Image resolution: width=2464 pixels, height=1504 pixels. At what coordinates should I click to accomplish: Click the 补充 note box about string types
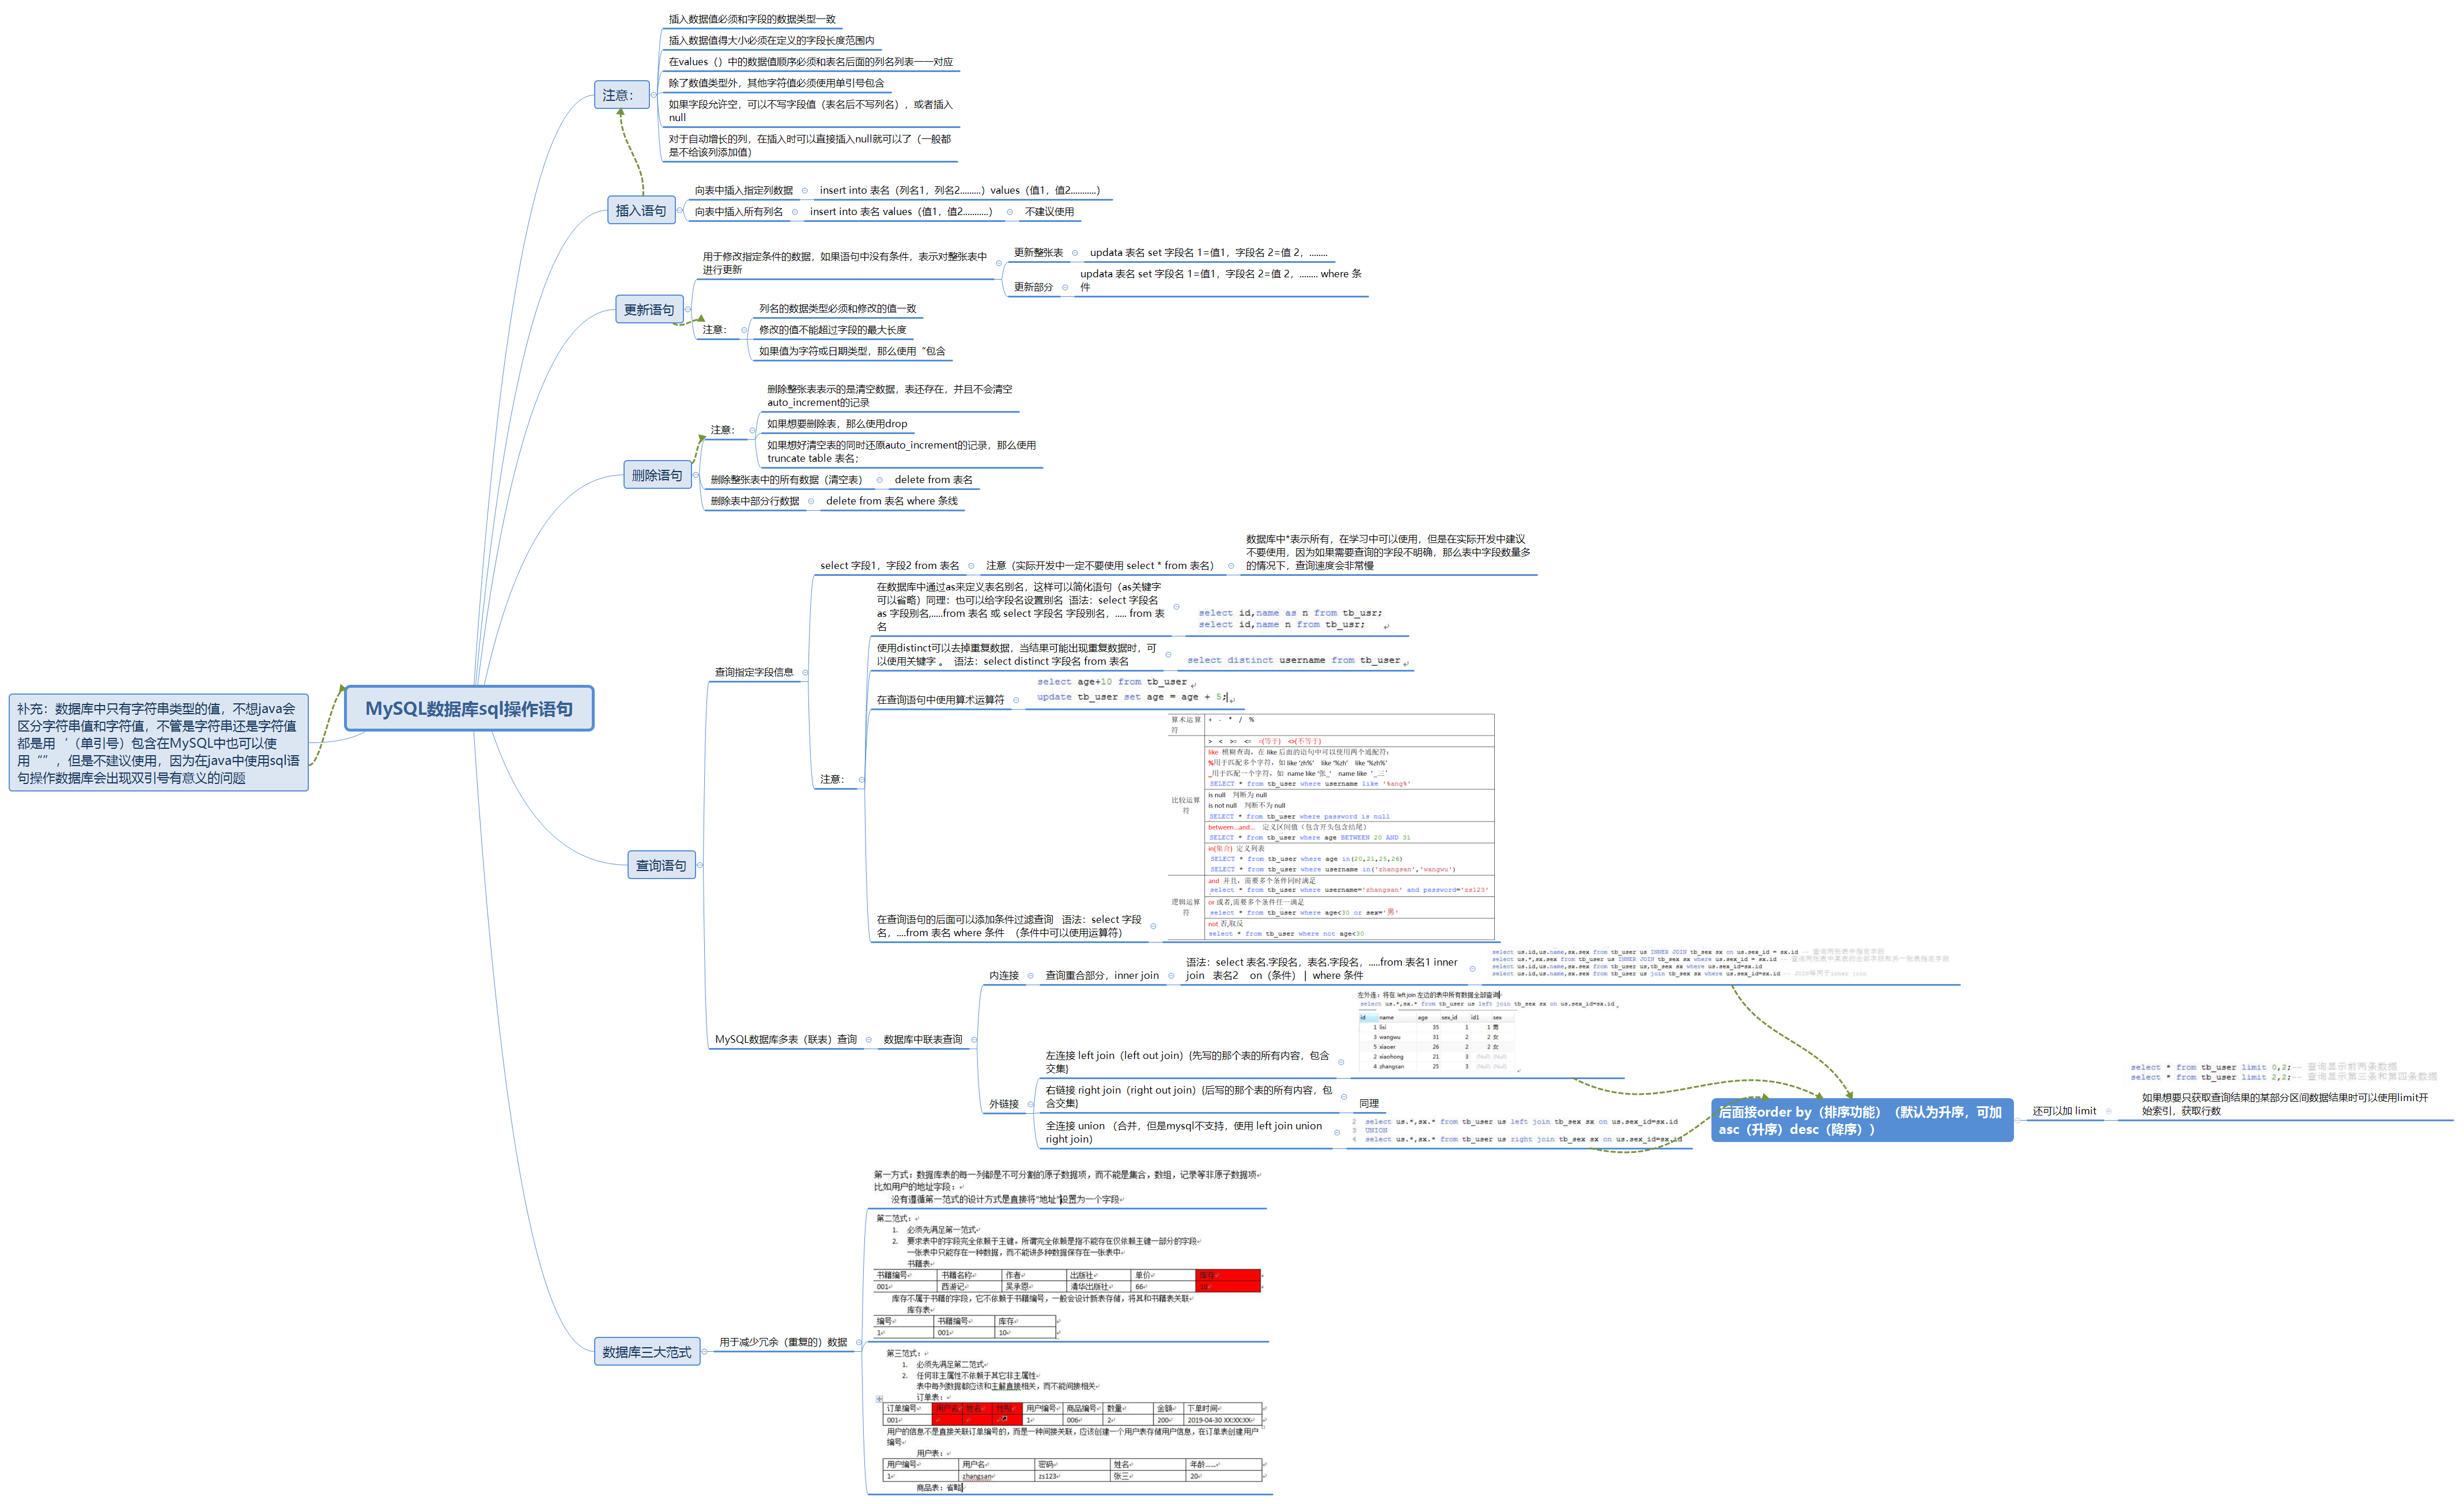[158, 742]
